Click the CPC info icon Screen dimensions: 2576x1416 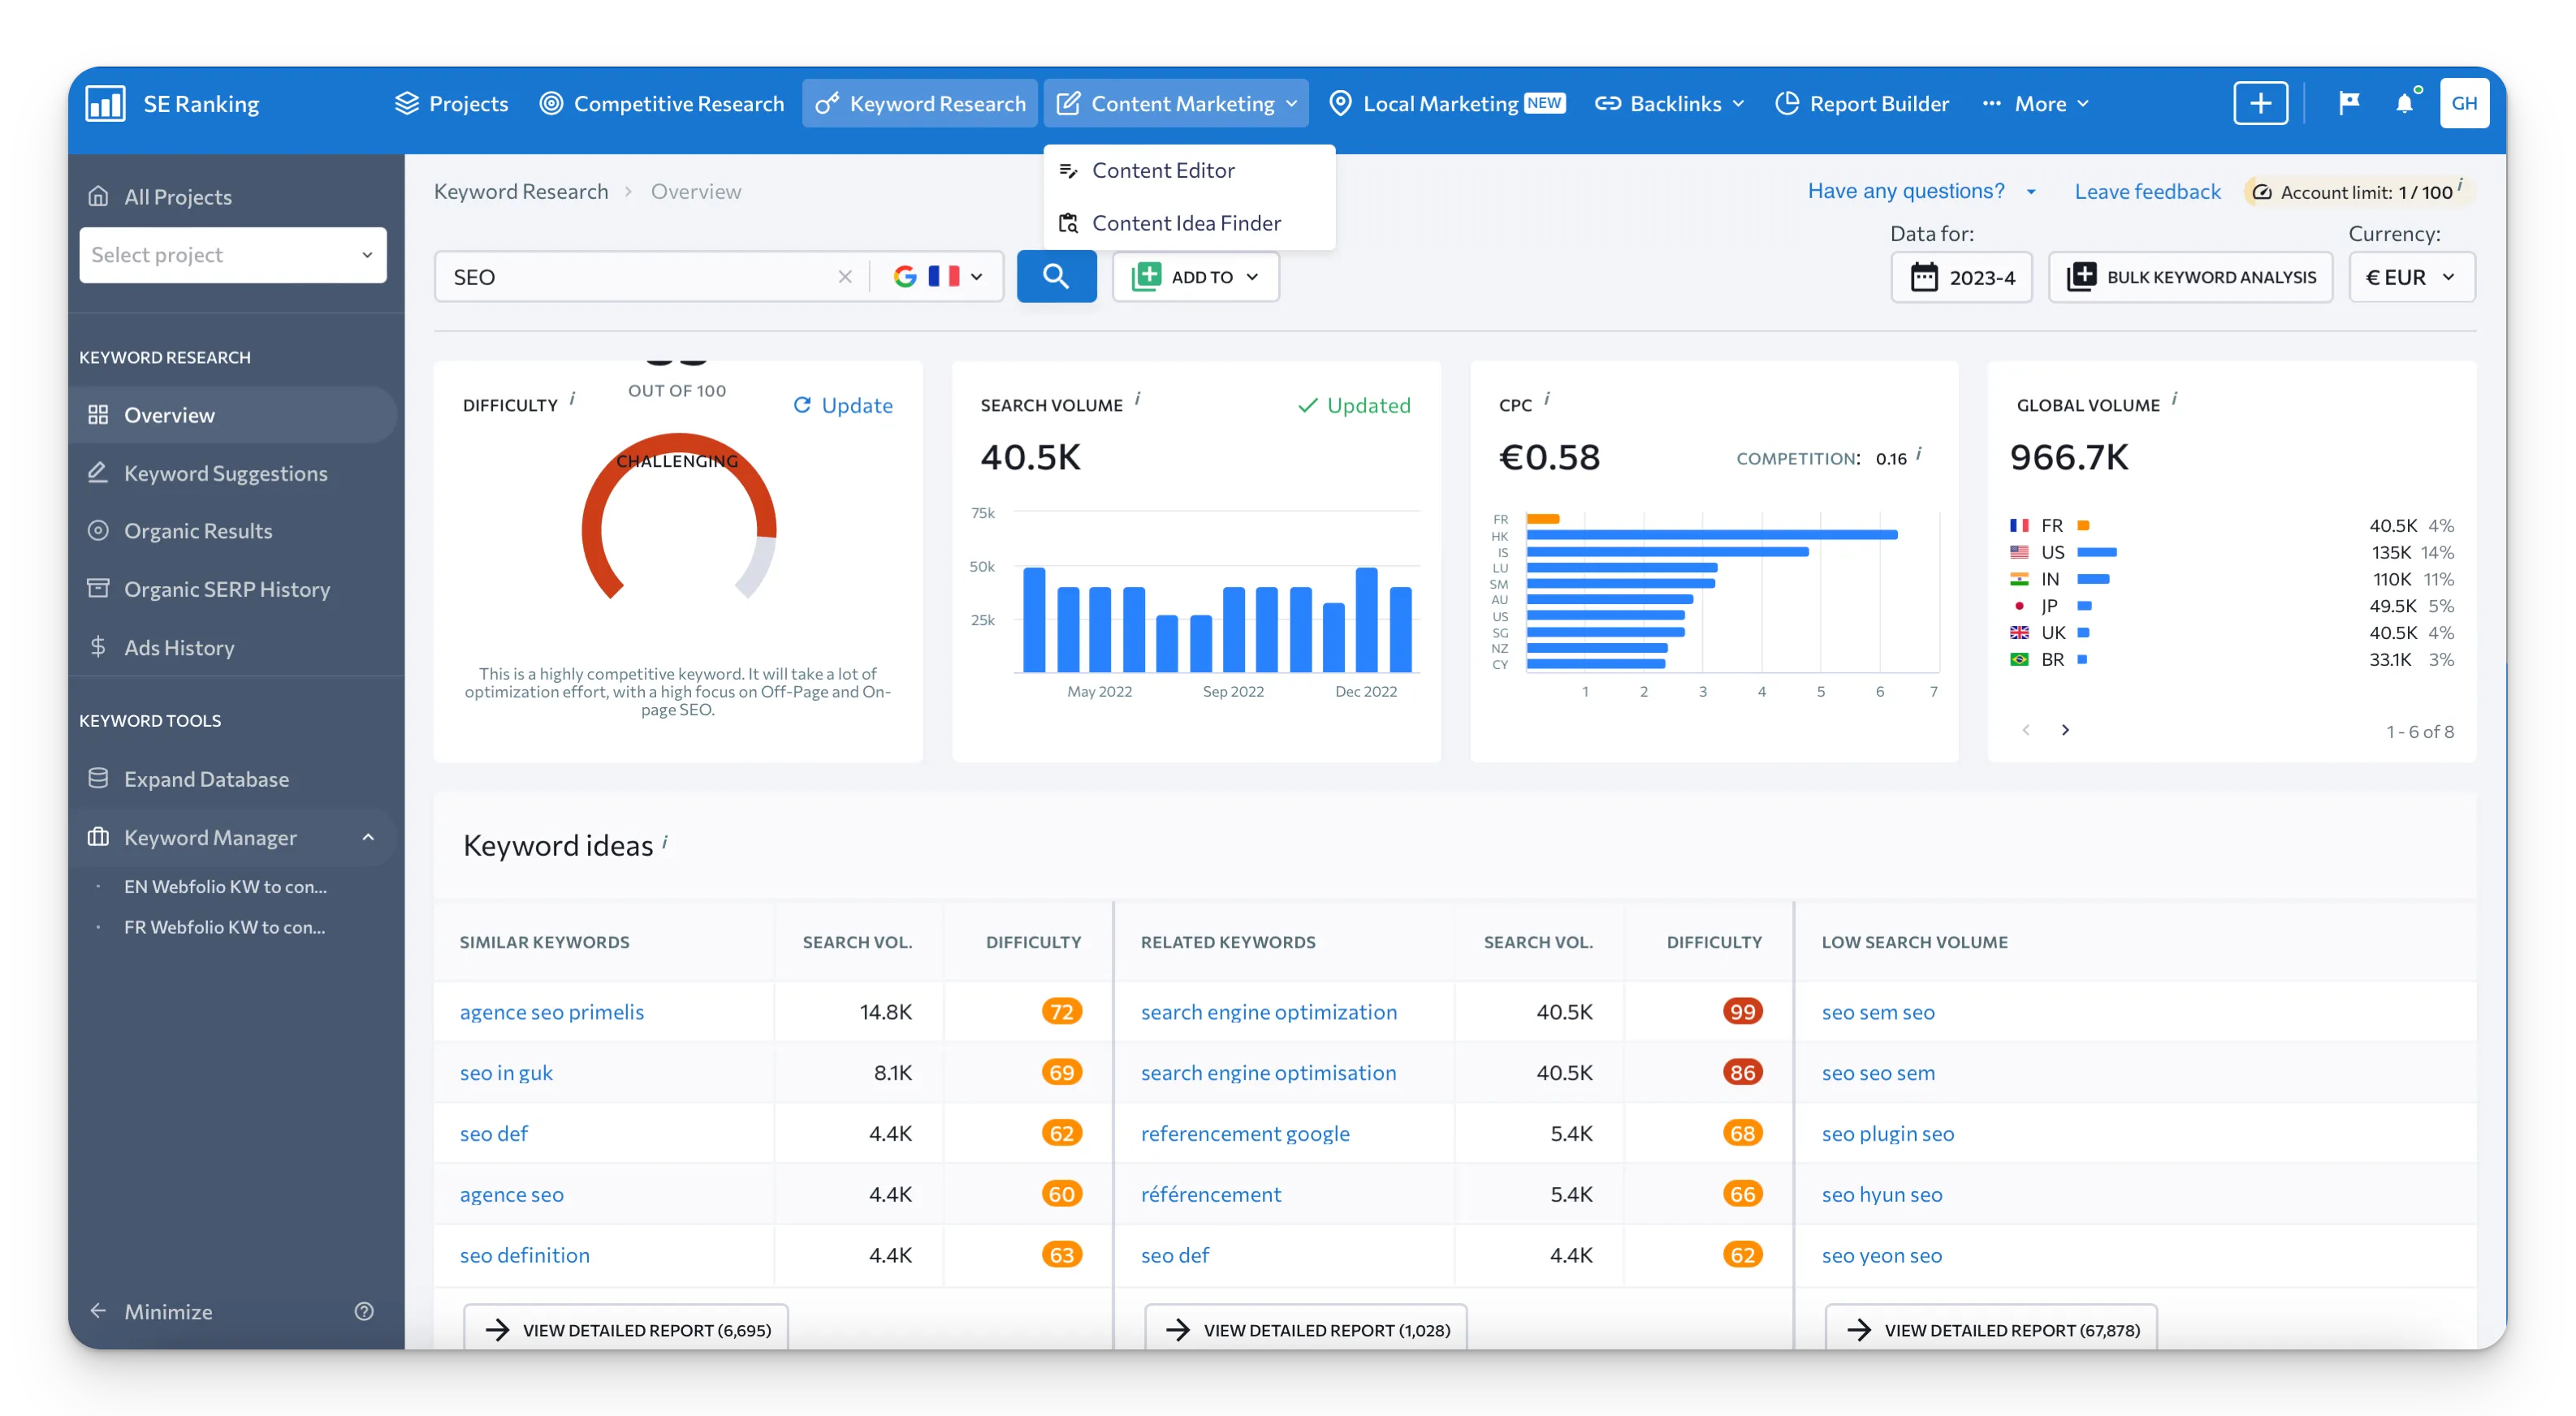pyautogui.click(x=1547, y=399)
